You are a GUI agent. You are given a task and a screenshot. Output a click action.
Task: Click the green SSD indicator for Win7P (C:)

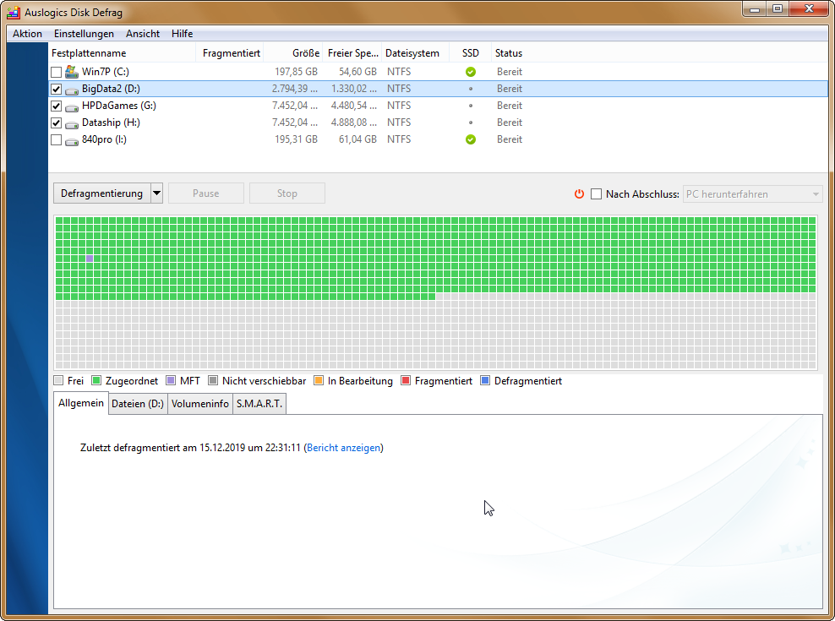[471, 72]
